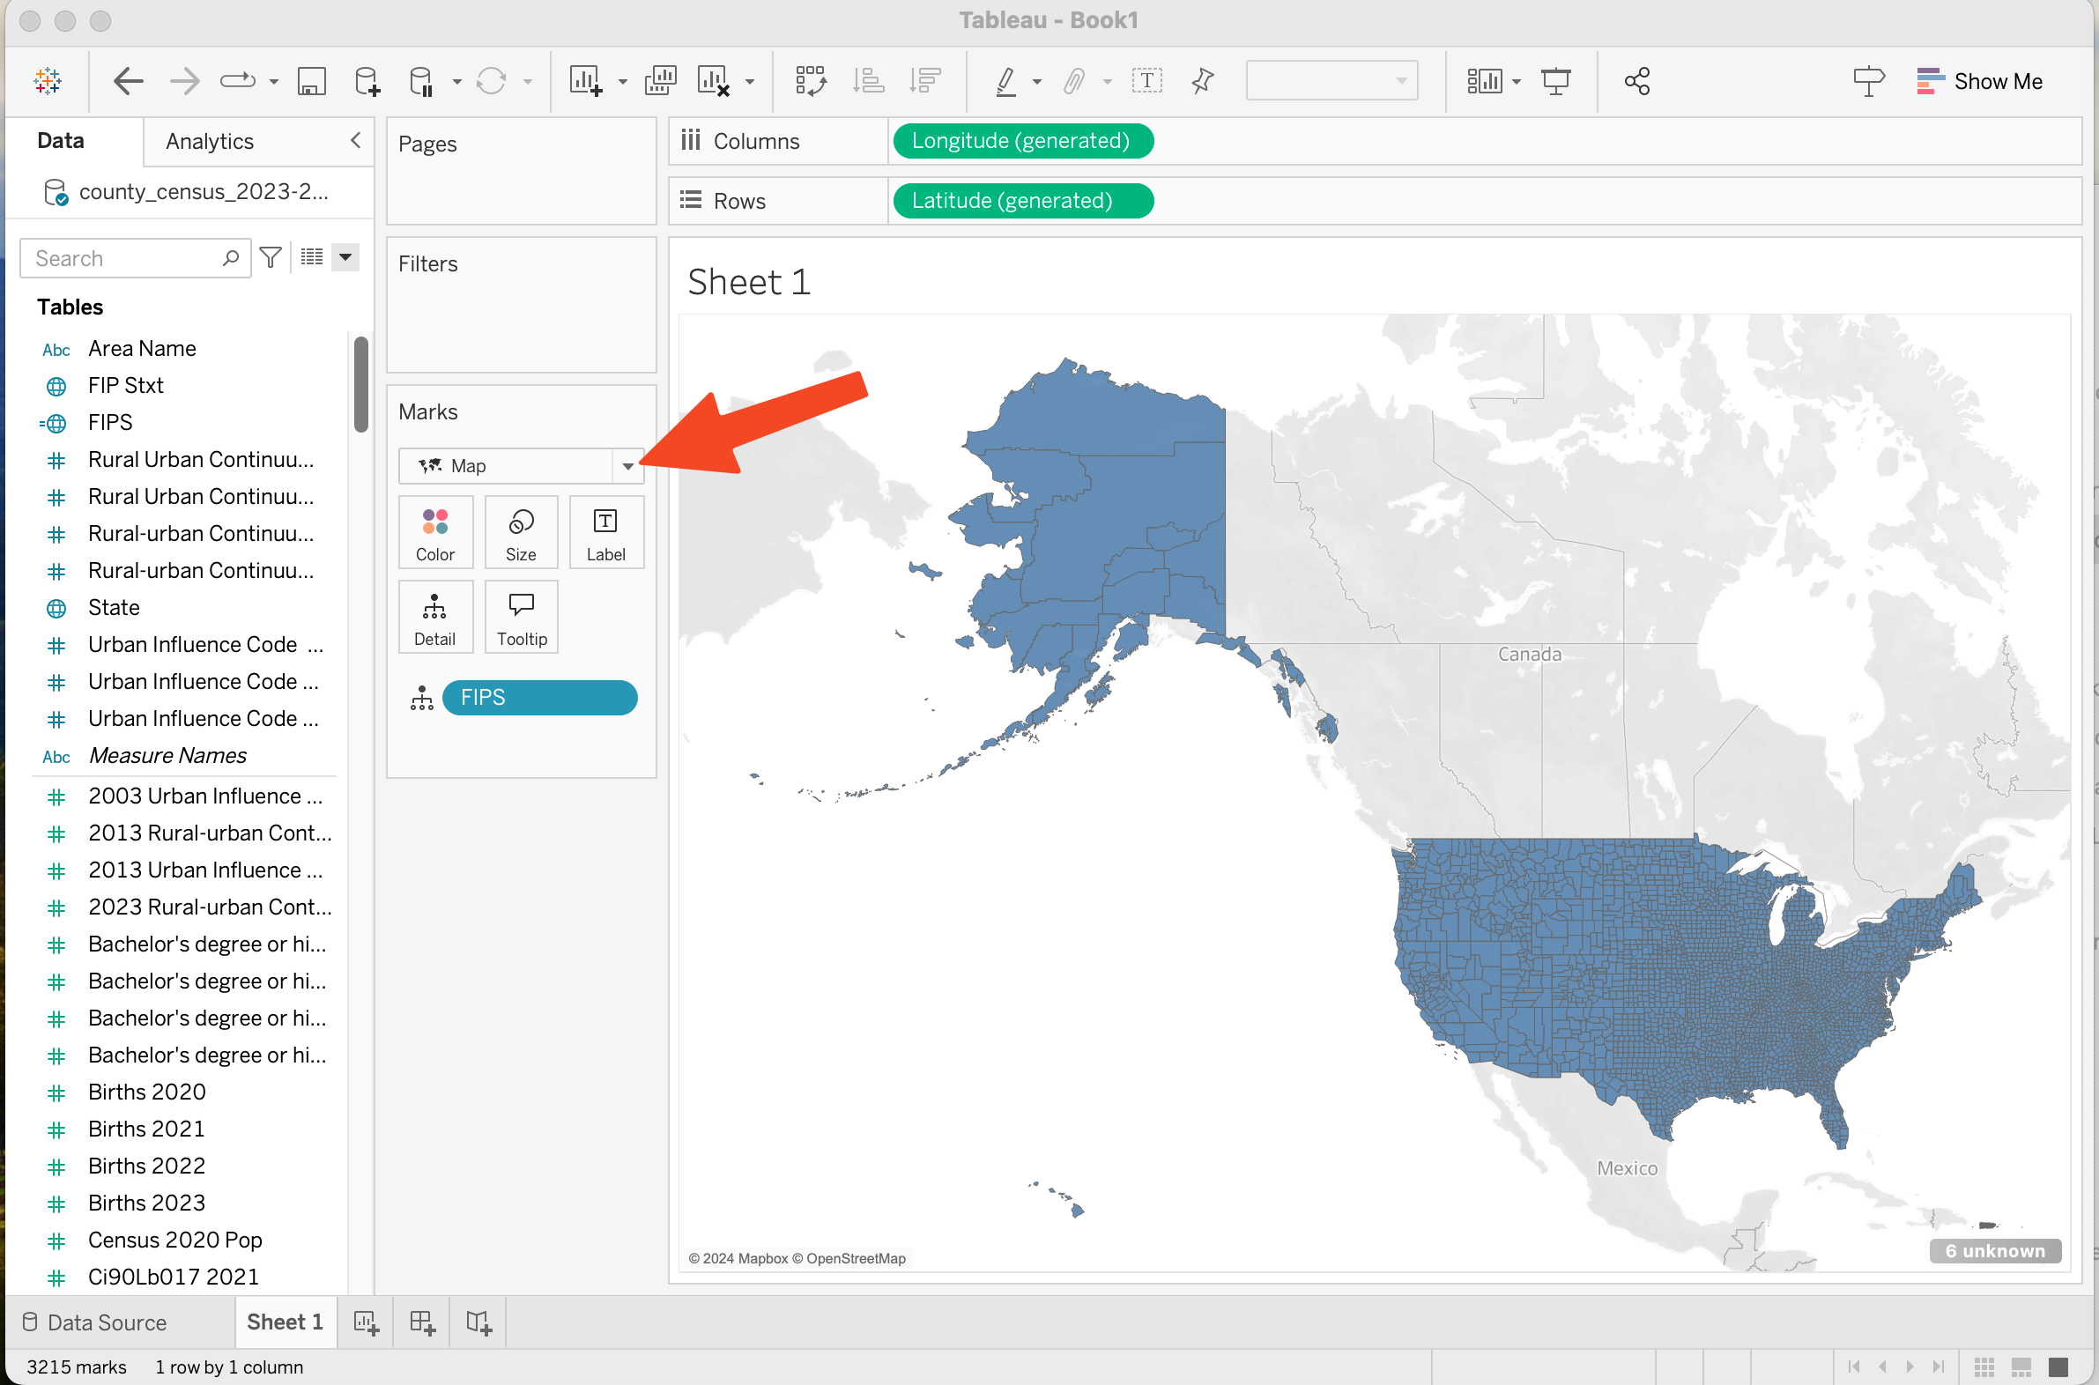The height and width of the screenshot is (1385, 2099).
Task: Click the Size marks button
Action: tap(521, 533)
